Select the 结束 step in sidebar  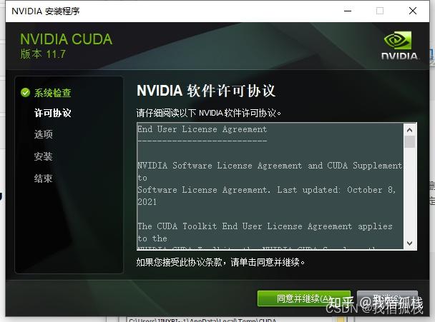43,178
